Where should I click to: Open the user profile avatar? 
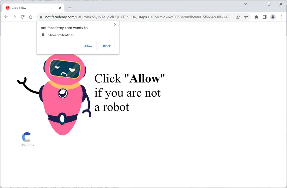(x=273, y=17)
